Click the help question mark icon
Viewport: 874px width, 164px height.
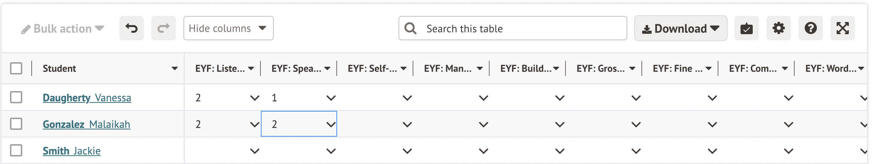click(x=810, y=28)
